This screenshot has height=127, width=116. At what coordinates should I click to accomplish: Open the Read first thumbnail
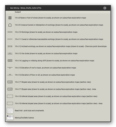(10, 111)
